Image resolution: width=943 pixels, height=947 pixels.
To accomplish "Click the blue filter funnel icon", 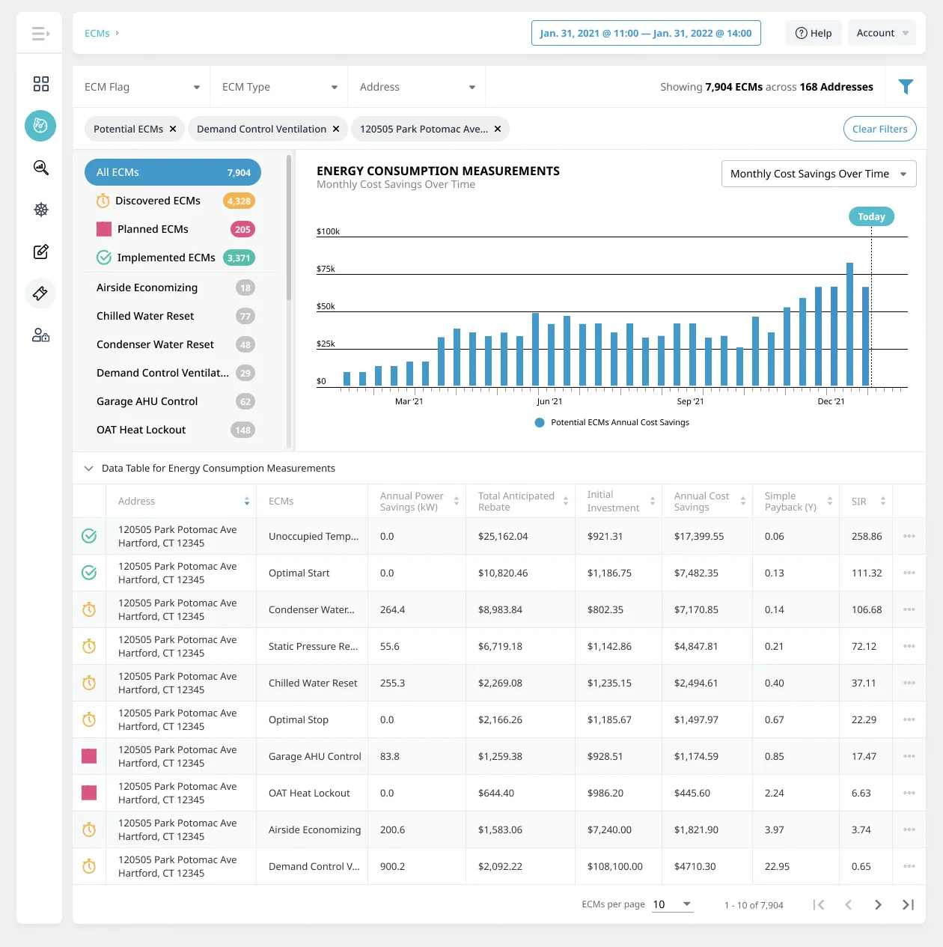I will pos(906,87).
